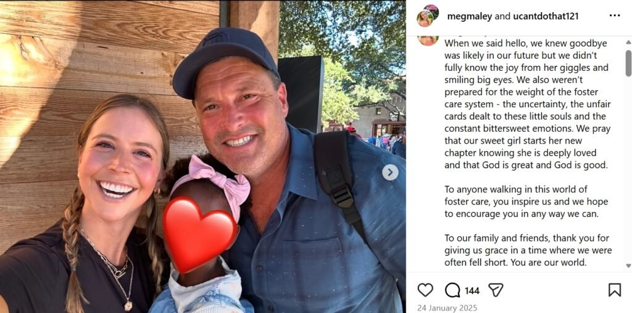The width and height of the screenshot is (632, 313).
Task: Click the caption scrollbar down arrow
Action: pyautogui.click(x=628, y=266)
